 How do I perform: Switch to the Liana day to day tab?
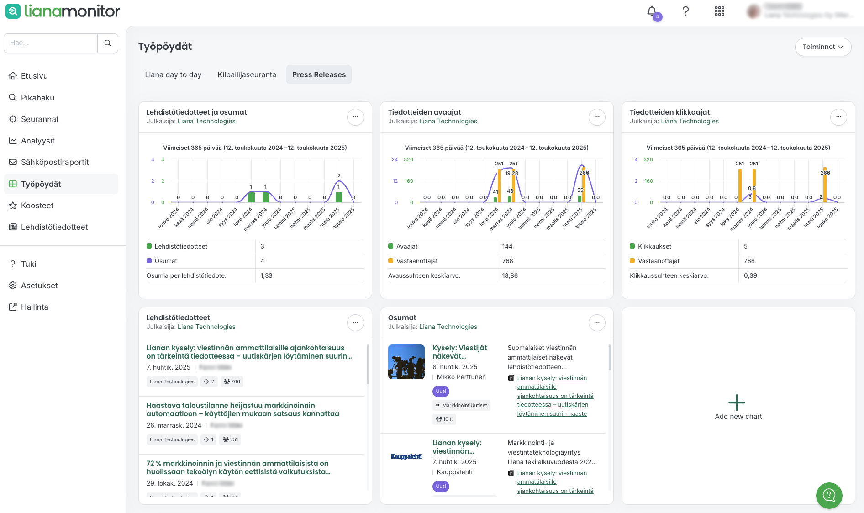click(x=173, y=74)
